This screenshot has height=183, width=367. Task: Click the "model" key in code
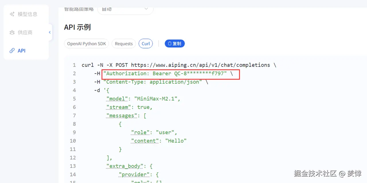(x=117, y=99)
